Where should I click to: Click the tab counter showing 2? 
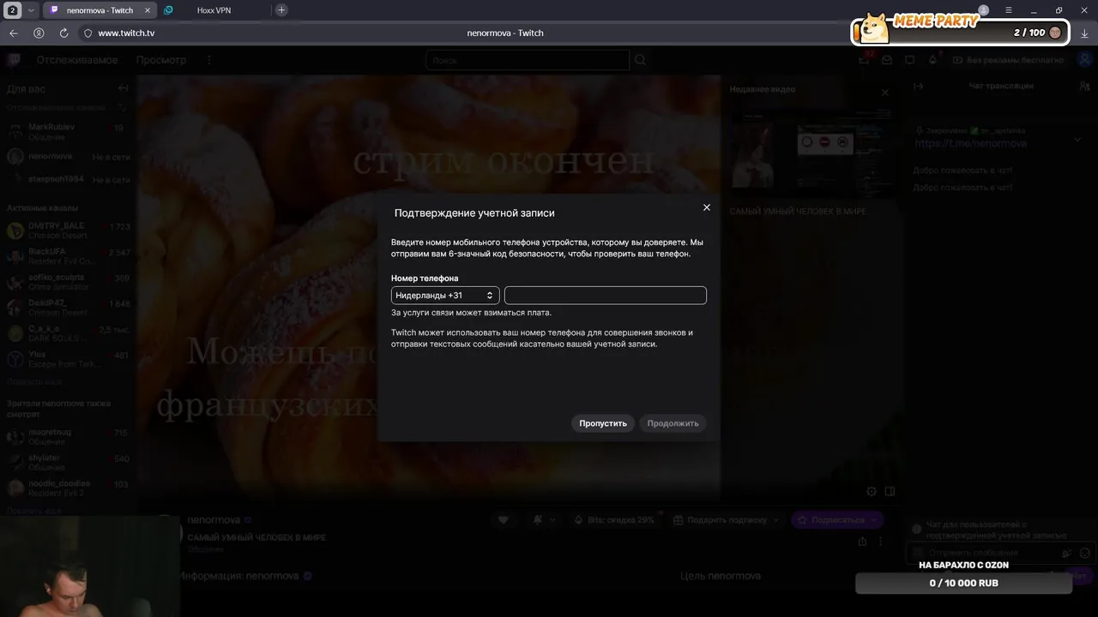click(x=13, y=10)
